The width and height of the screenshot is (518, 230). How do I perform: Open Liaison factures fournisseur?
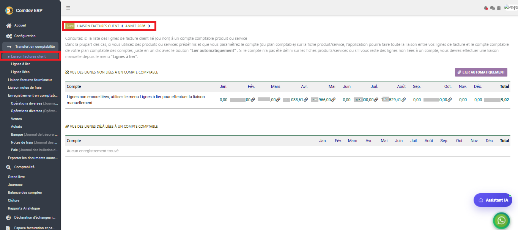pyautogui.click(x=30, y=80)
